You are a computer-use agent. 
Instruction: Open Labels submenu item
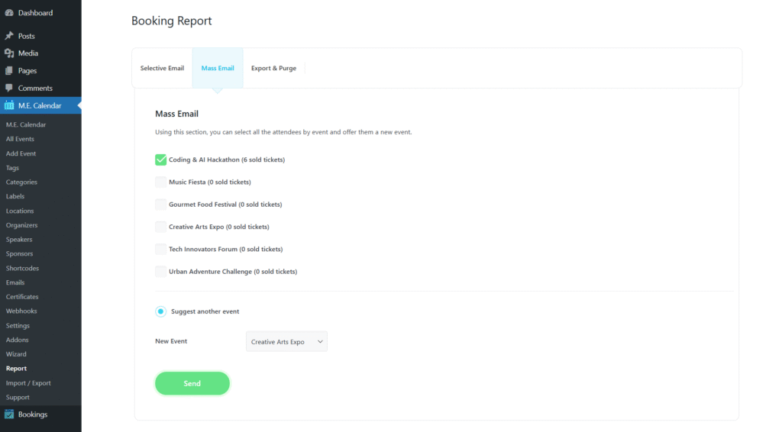point(15,196)
